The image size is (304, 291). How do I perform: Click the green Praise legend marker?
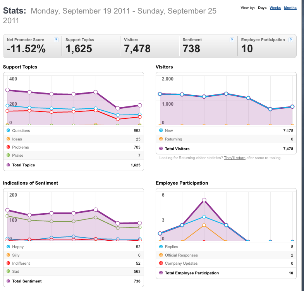9,155
